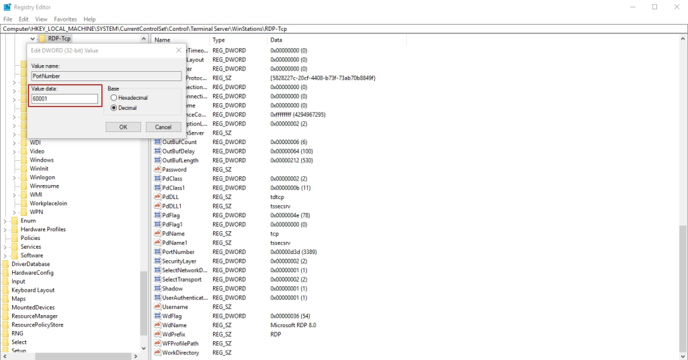Expand the WPN key
Viewport: 688px width, 360px height.
click(15, 213)
